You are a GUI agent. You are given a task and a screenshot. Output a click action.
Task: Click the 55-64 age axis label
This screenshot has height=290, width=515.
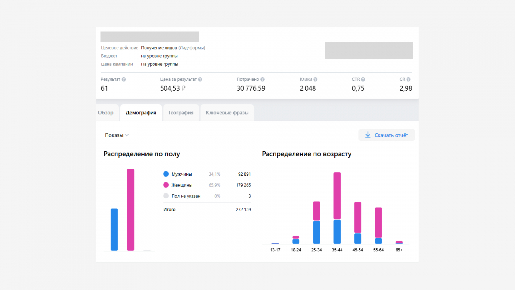379,250
